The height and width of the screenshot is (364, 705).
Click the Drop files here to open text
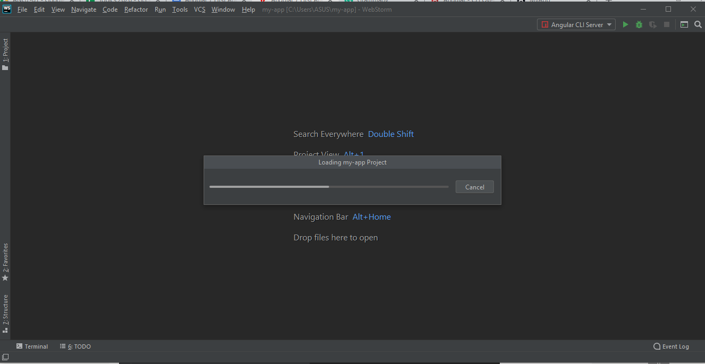(x=335, y=238)
